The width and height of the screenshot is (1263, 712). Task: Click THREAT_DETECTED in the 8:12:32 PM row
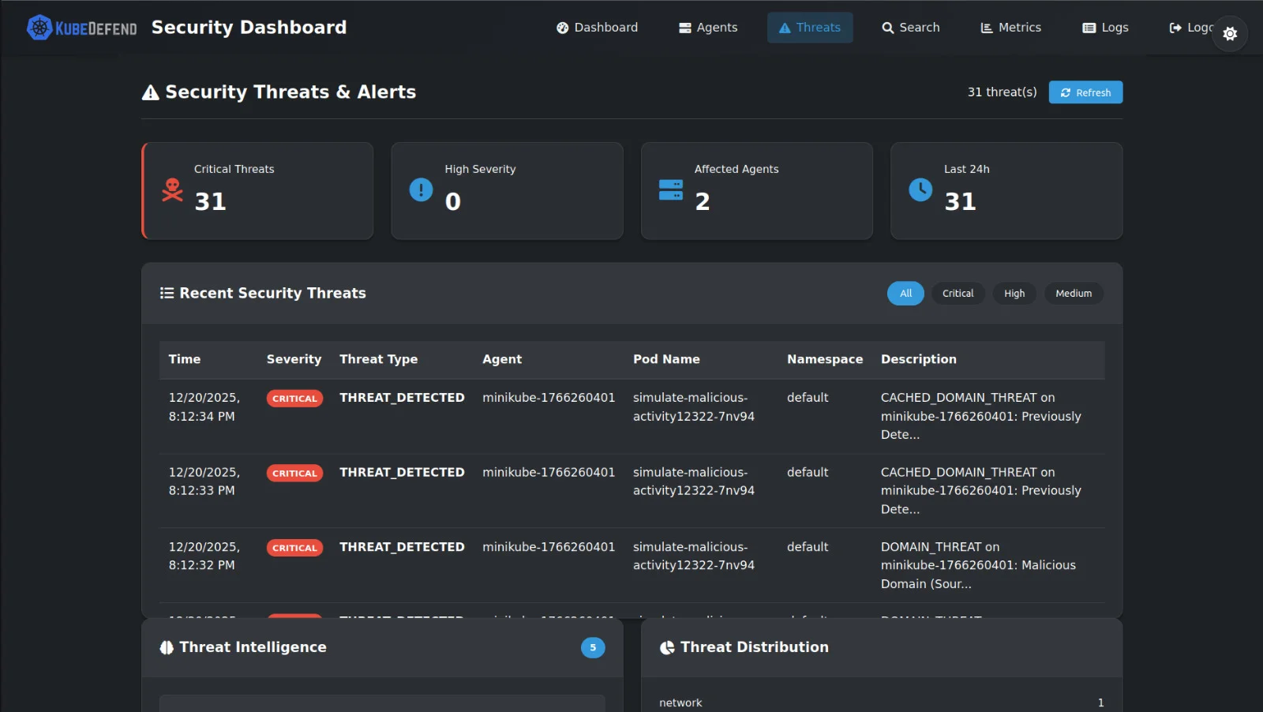coord(402,547)
